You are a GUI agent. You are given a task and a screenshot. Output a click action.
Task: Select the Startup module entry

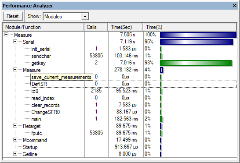30,147
